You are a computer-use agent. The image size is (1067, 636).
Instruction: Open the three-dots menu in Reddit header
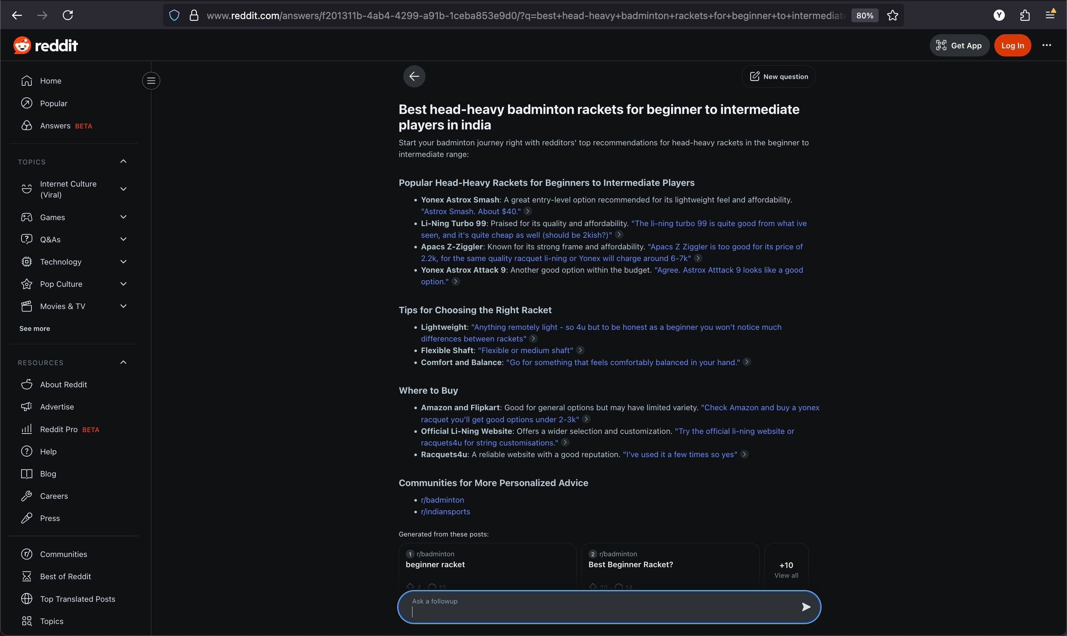point(1047,46)
